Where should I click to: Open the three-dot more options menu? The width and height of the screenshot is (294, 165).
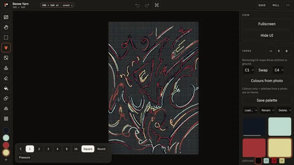click(288, 5)
